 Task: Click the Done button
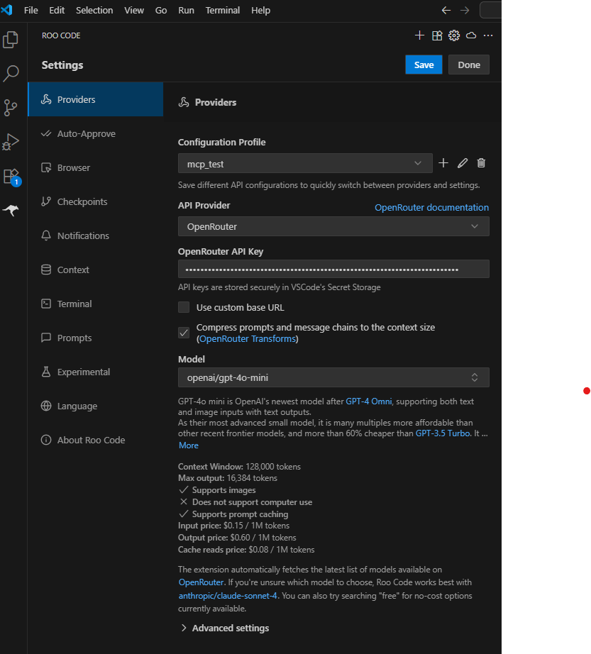[x=469, y=65]
